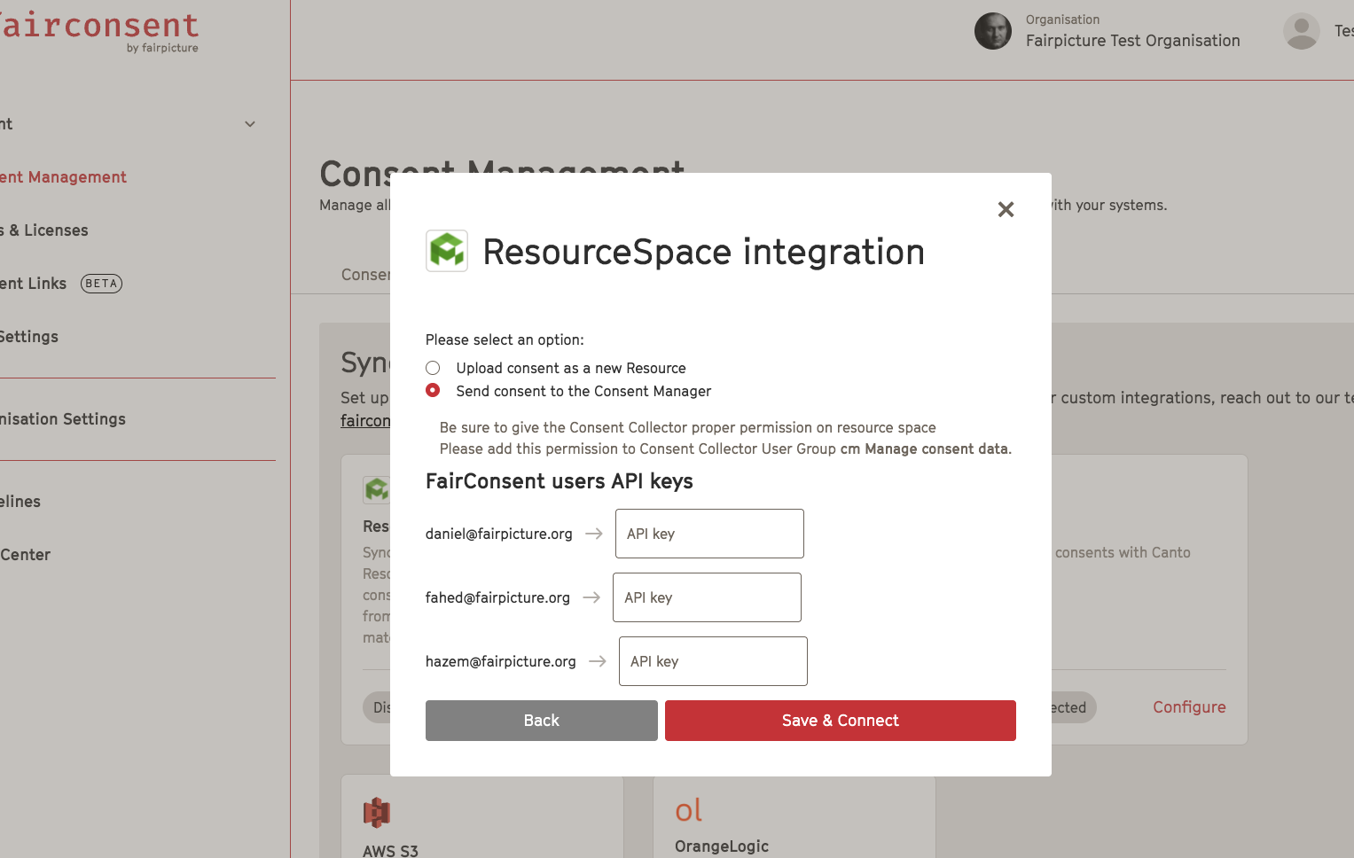Click daniel@fairpicture.org email label
The width and height of the screenshot is (1354, 858).
pos(499,534)
